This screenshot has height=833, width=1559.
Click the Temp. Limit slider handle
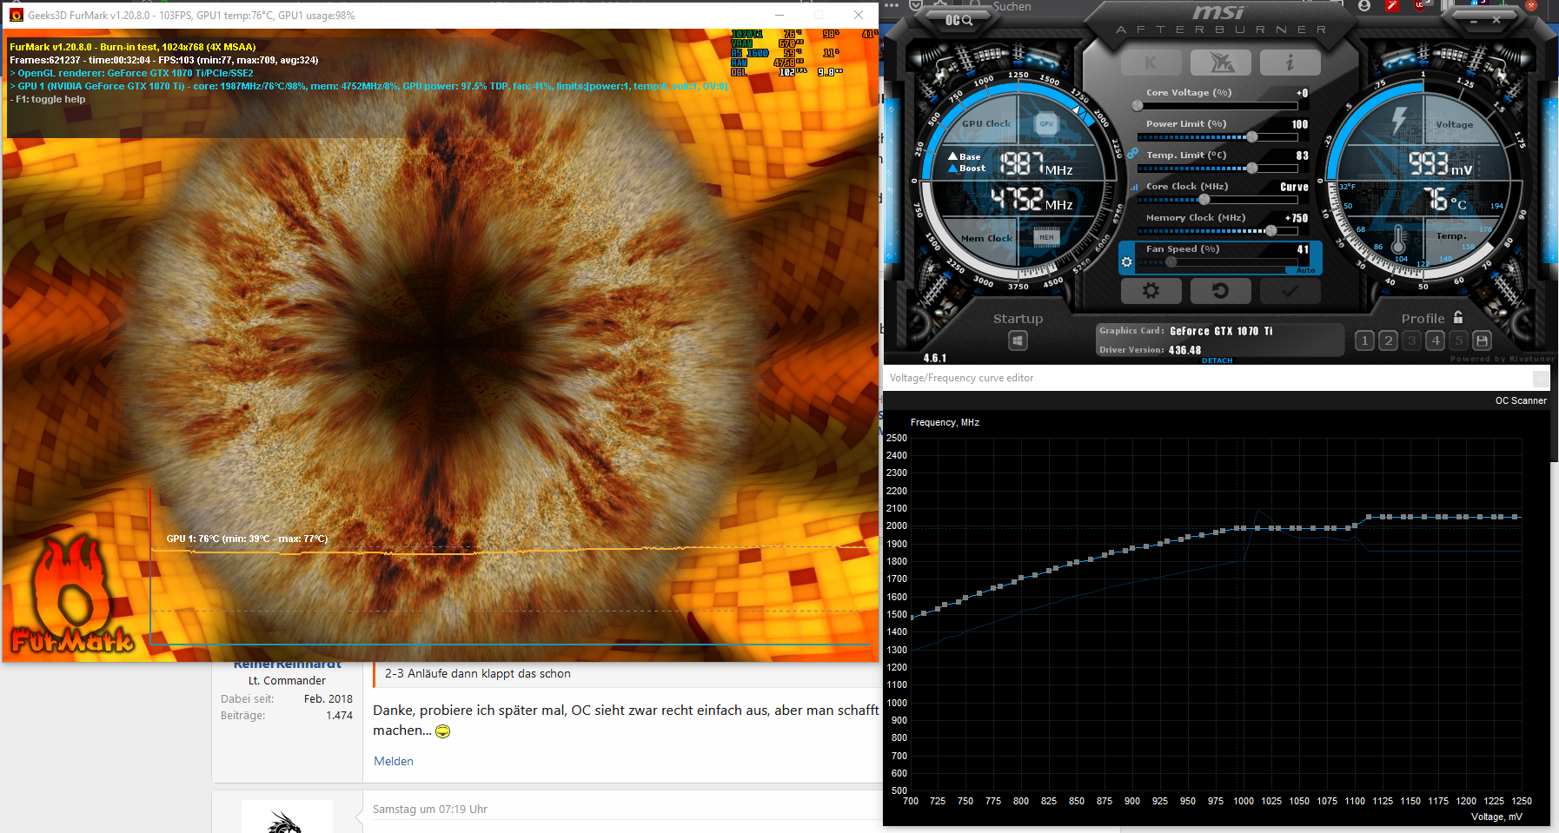tap(1252, 169)
